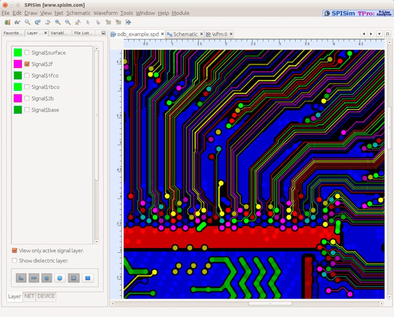Click the zoom out magnifier icon
The height and width of the screenshot is (317, 394).
point(68,22)
